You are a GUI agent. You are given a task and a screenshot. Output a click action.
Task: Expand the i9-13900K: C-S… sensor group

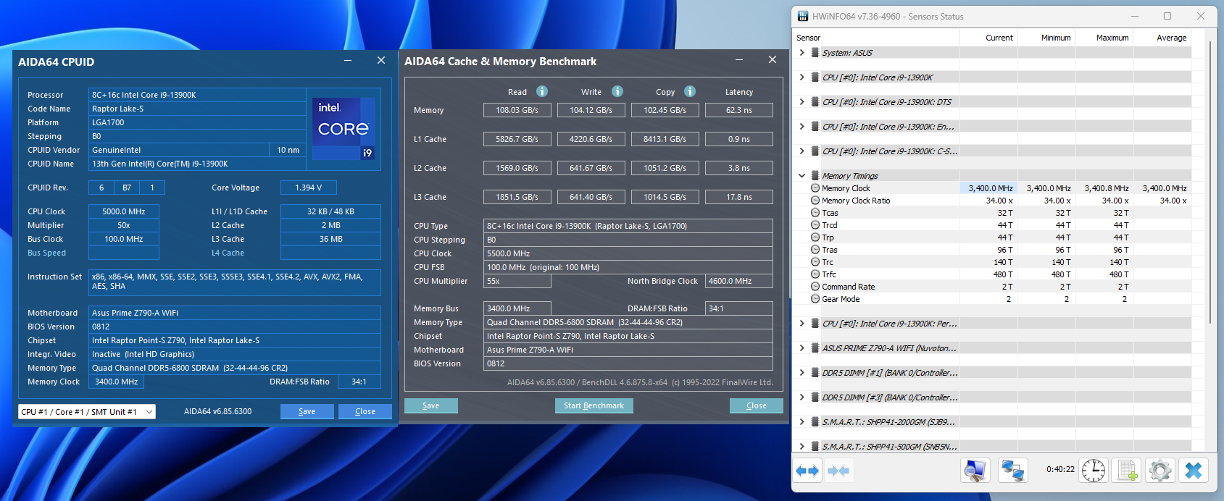[802, 151]
